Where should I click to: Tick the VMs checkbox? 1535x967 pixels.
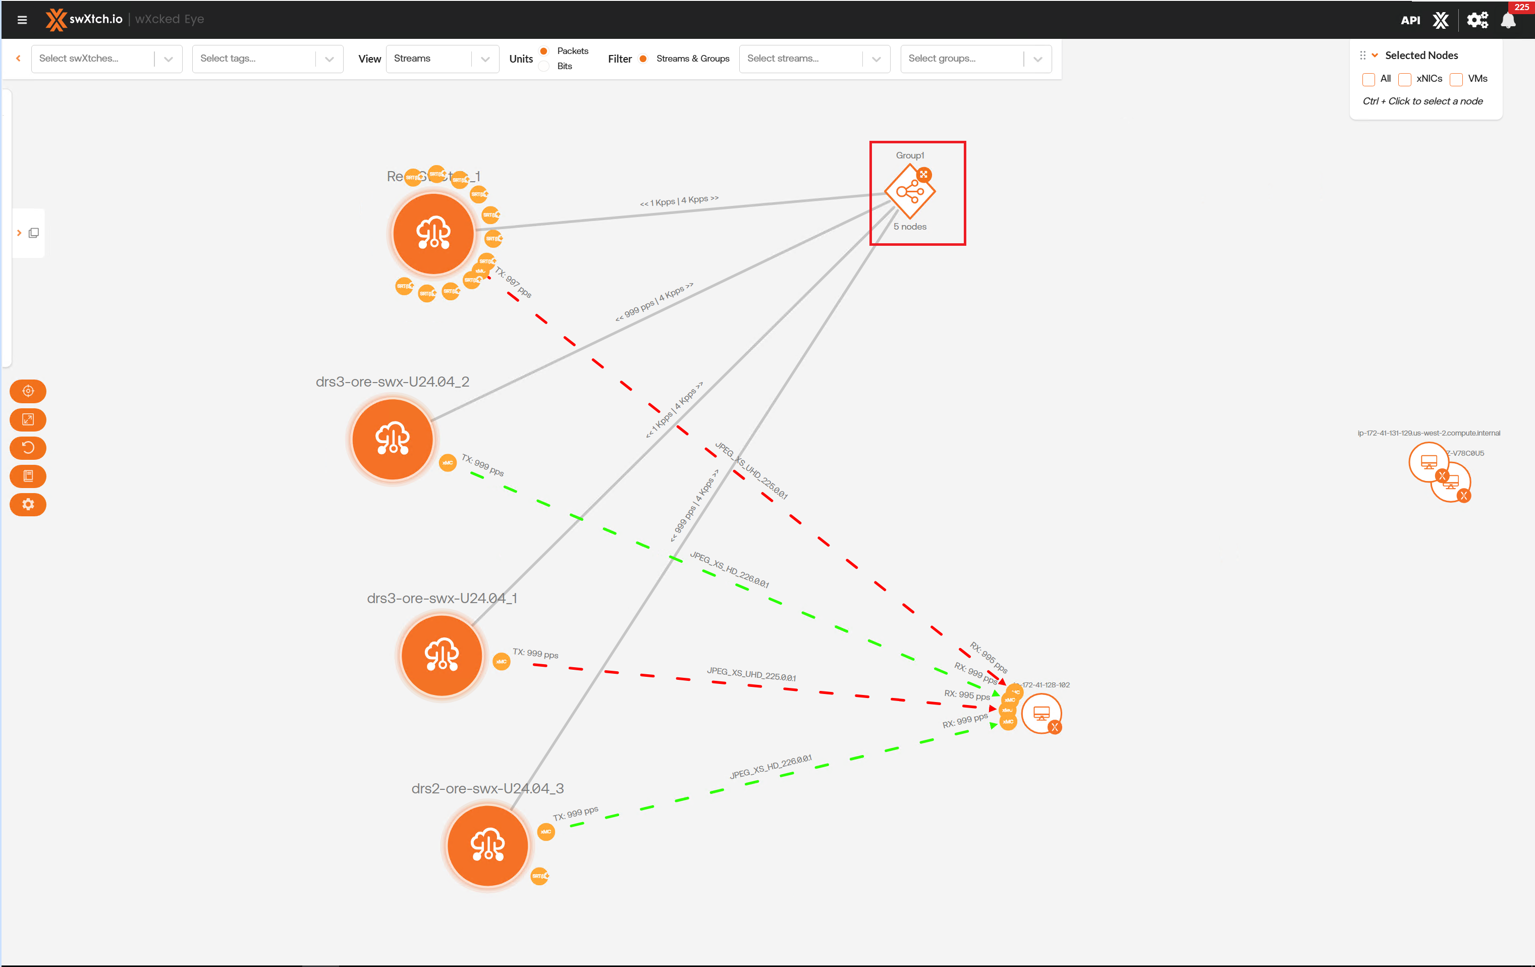(1456, 79)
